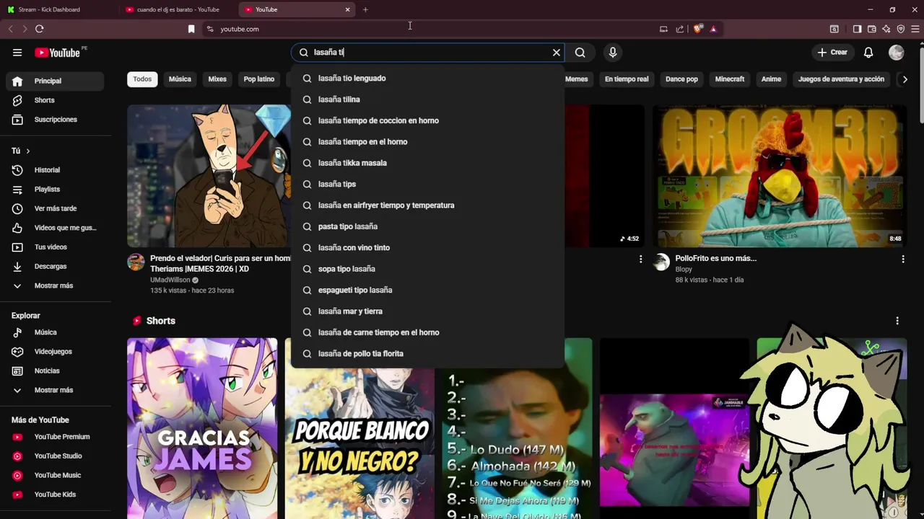Open Suscripciones in the sidebar
Image resolution: width=924 pixels, height=519 pixels.
55,120
